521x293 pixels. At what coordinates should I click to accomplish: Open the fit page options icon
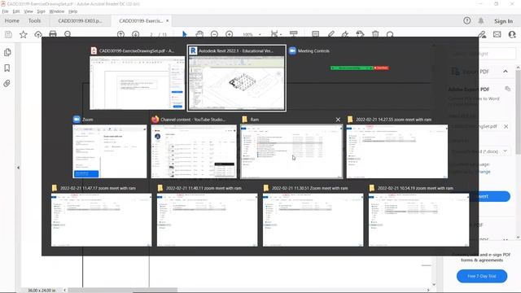pyautogui.click(x=274, y=34)
